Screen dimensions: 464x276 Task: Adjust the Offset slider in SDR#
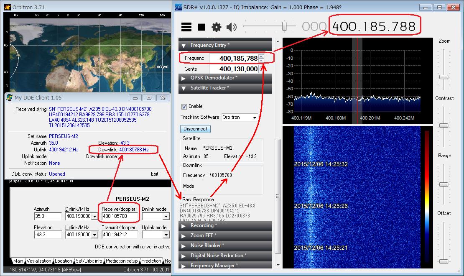pos(444,261)
